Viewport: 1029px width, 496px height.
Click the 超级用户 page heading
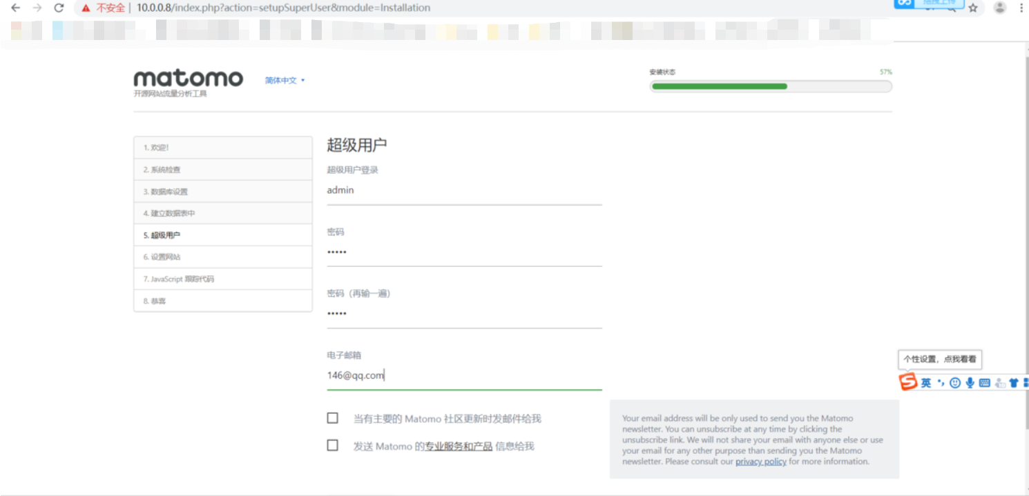pos(356,145)
